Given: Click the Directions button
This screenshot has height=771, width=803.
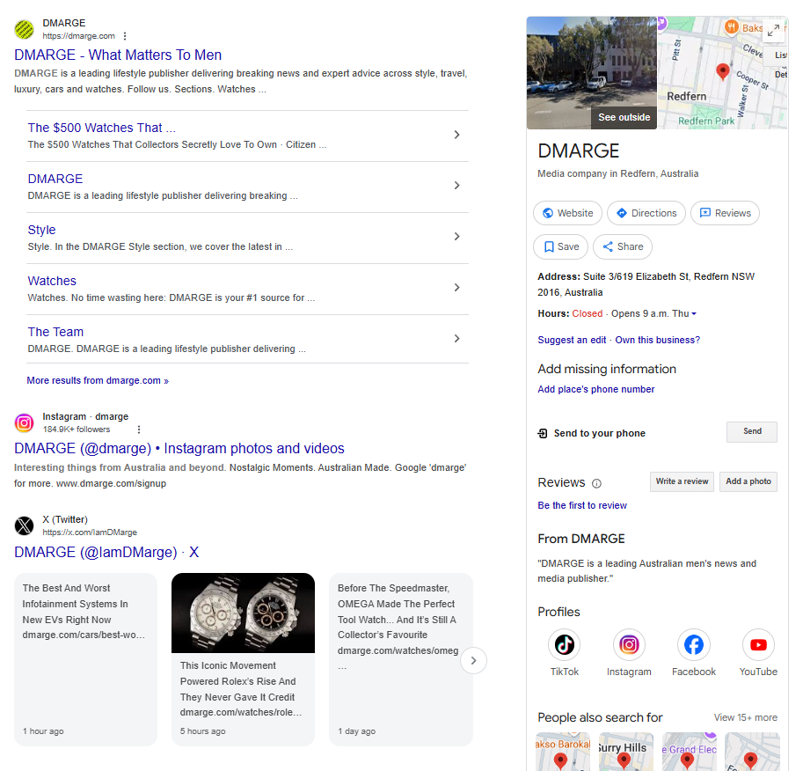Looking at the screenshot, I should point(646,213).
